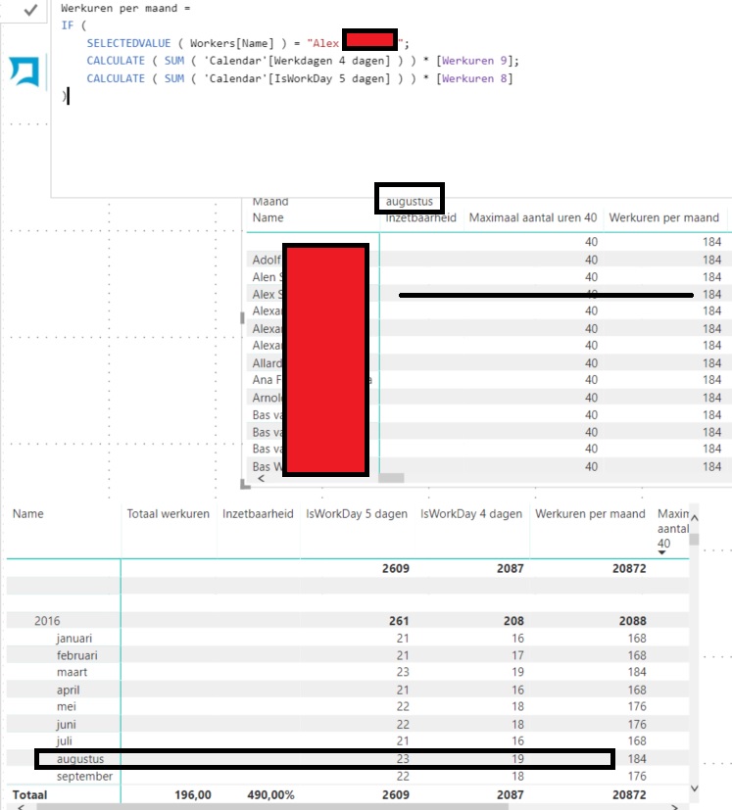Image resolution: width=732 pixels, height=810 pixels.
Task: Click inside the DAX formula editor
Action: (391, 98)
